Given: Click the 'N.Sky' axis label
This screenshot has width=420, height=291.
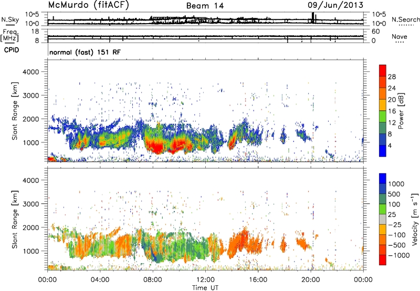Looking at the screenshot, I should click(x=10, y=19).
